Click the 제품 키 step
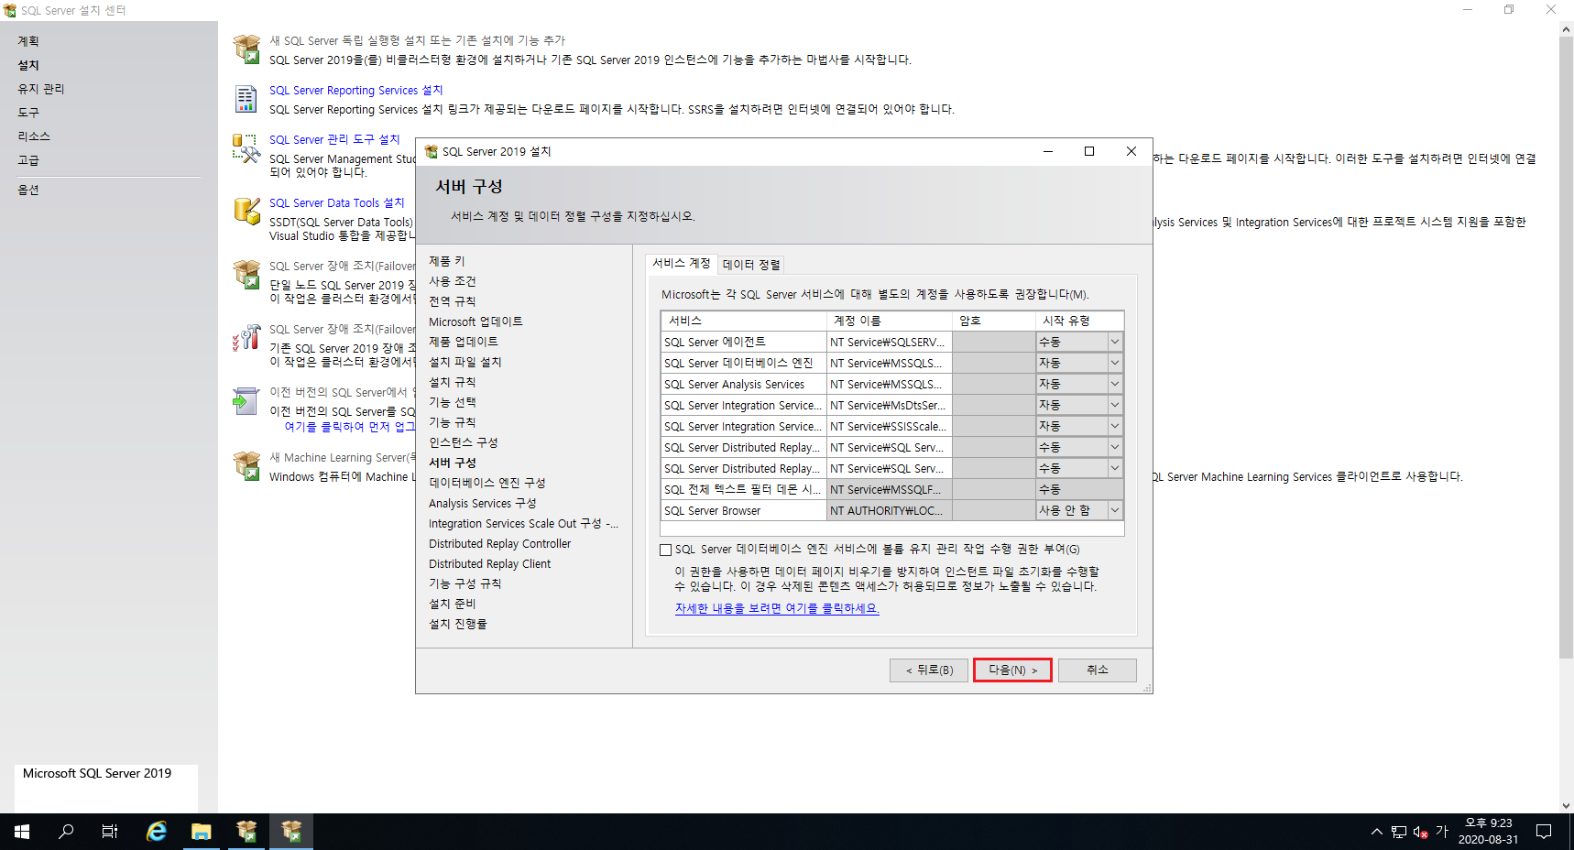Image resolution: width=1574 pixels, height=850 pixels. pyautogui.click(x=446, y=261)
